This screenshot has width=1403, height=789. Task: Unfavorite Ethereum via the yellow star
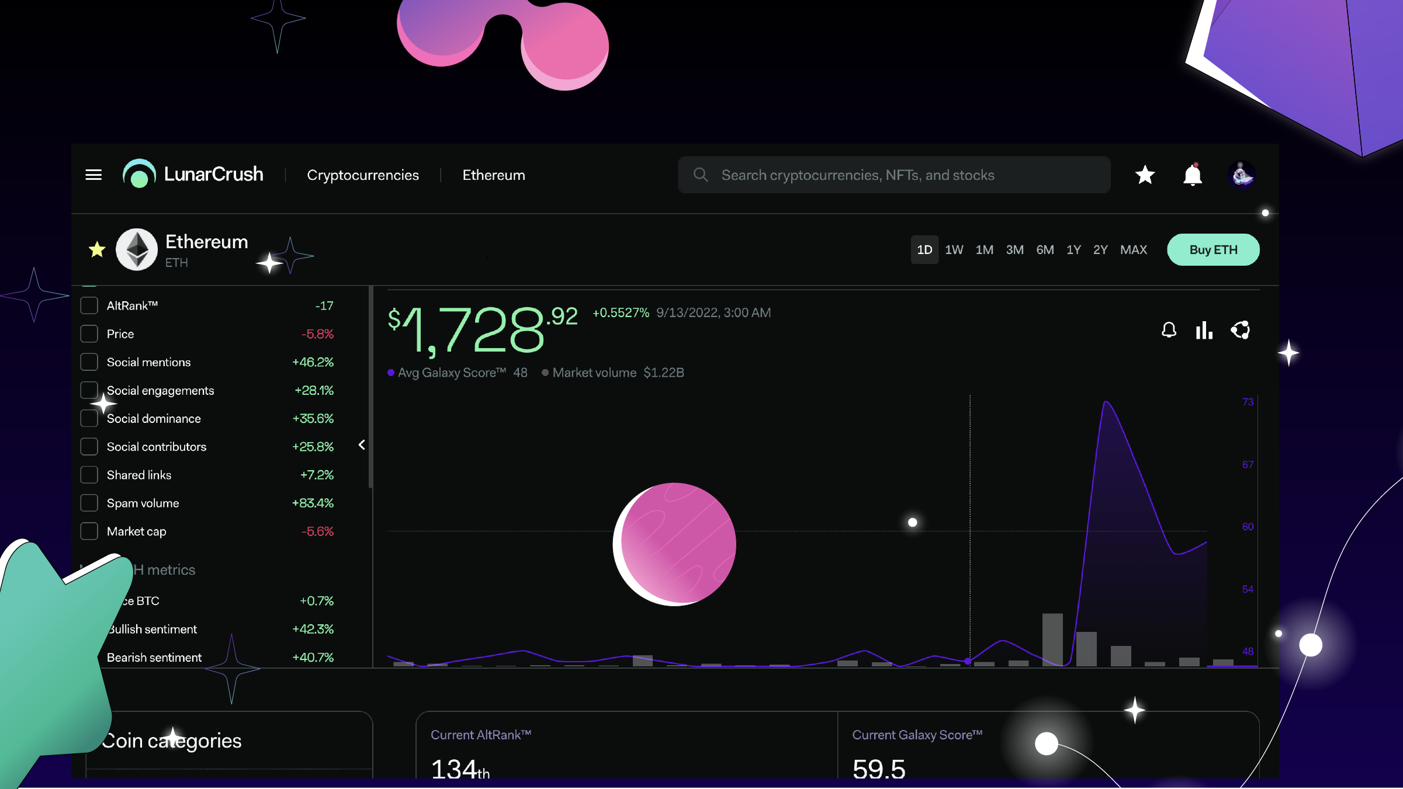[97, 249]
